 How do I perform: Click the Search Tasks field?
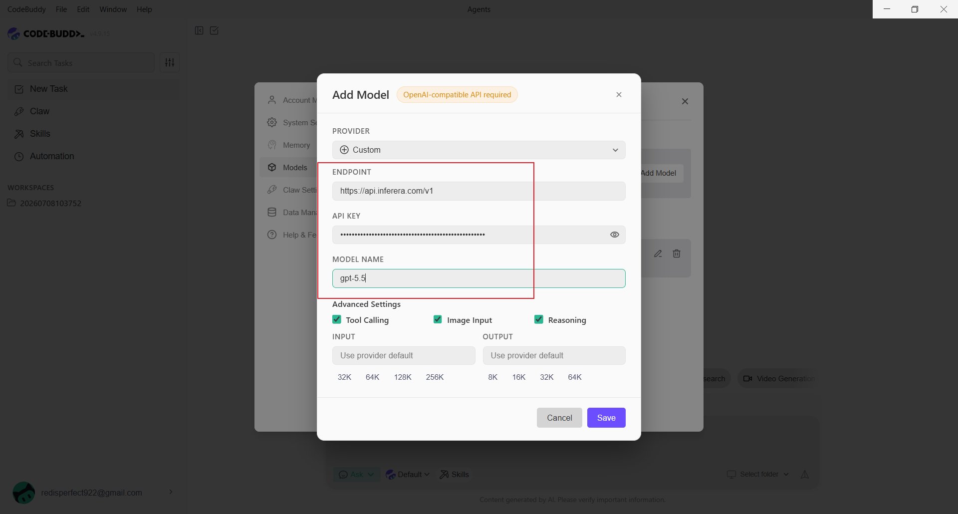(x=81, y=62)
